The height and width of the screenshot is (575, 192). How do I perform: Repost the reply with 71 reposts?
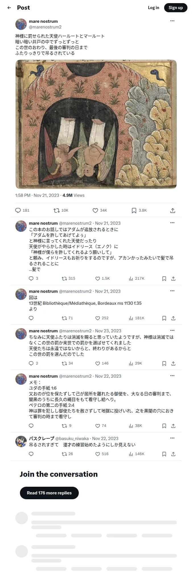click(x=64, y=318)
